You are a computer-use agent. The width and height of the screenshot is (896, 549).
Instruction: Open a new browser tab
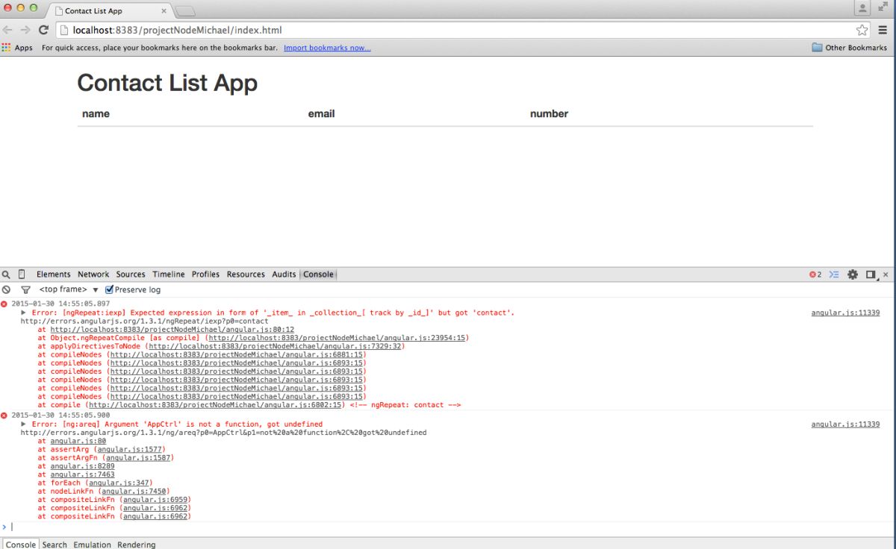185,10
